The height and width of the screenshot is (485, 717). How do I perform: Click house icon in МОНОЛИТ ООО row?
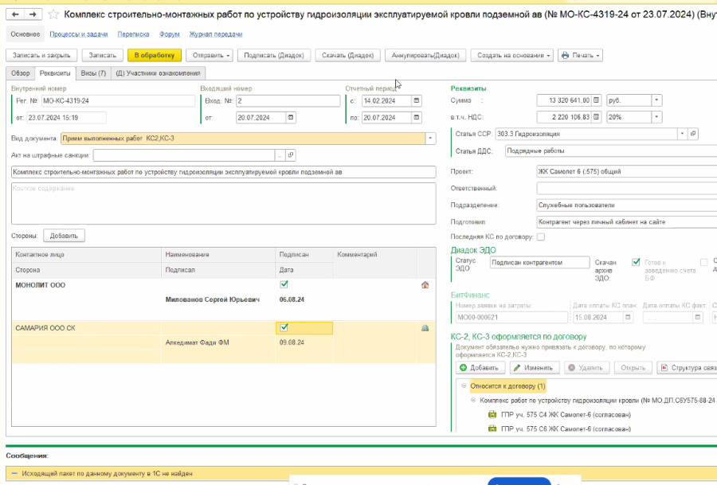[x=425, y=285]
